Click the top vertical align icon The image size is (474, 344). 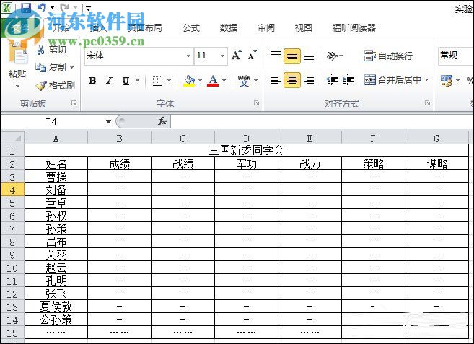coord(276,55)
